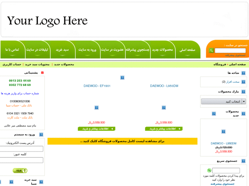Screen dimensions: 249x186
Task: Open the ورود به سایت tab
Action: click(x=87, y=50)
